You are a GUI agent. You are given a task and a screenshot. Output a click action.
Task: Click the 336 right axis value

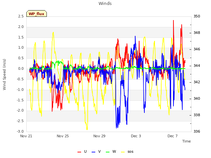[x=197, y=131]
